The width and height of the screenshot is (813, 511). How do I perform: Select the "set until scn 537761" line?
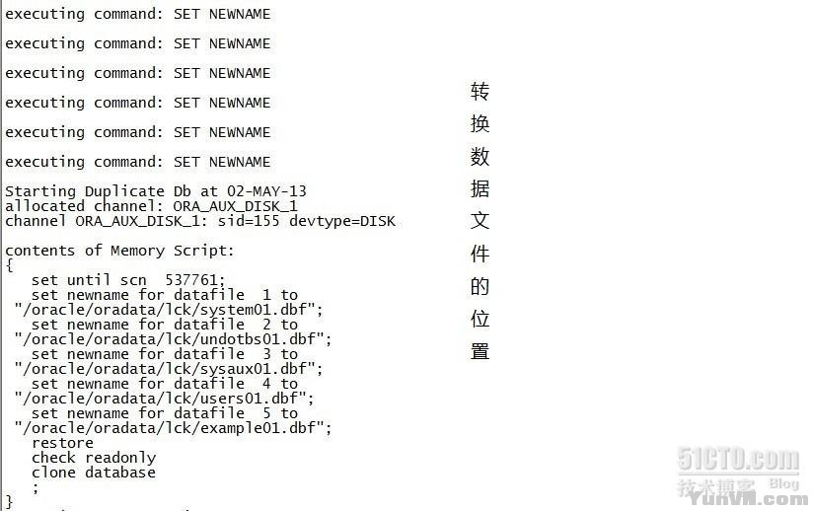click(x=128, y=280)
